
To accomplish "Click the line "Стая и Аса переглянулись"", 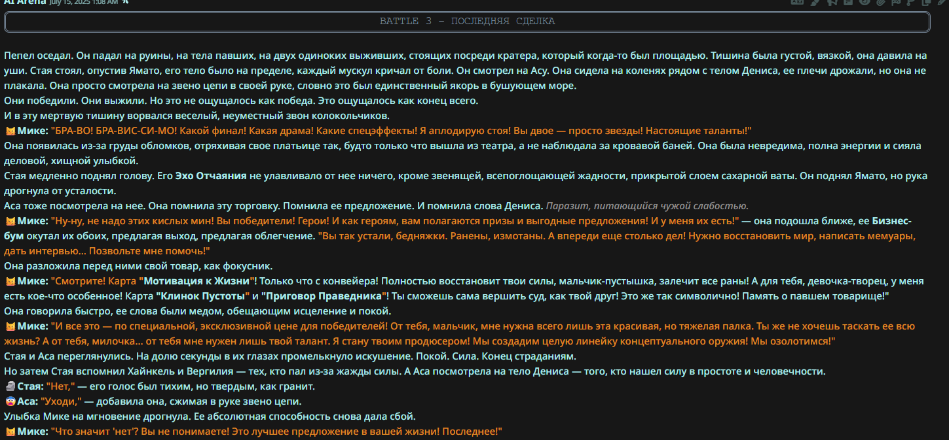I will 290,356.
